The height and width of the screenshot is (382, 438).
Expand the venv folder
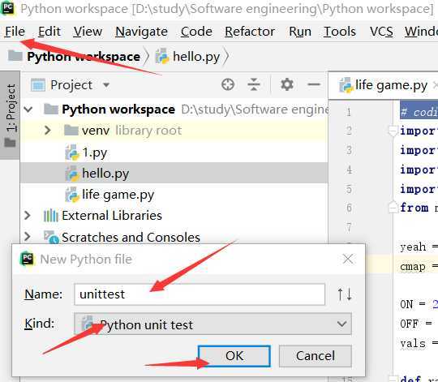(x=48, y=130)
